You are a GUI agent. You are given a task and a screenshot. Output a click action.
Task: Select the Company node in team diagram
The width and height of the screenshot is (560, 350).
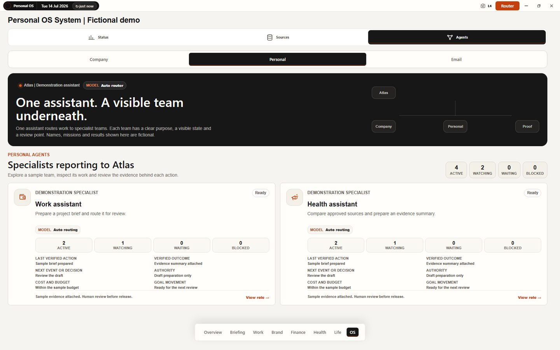(383, 126)
